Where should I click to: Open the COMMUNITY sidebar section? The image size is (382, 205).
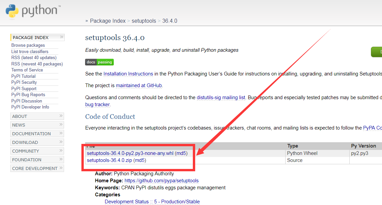pos(37,151)
